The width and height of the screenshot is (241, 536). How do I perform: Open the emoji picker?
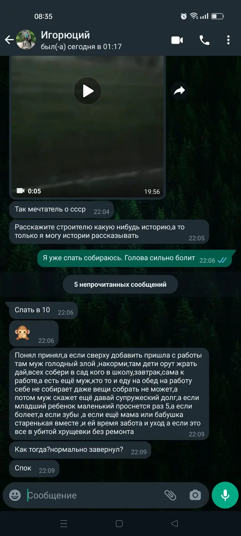pos(15,495)
